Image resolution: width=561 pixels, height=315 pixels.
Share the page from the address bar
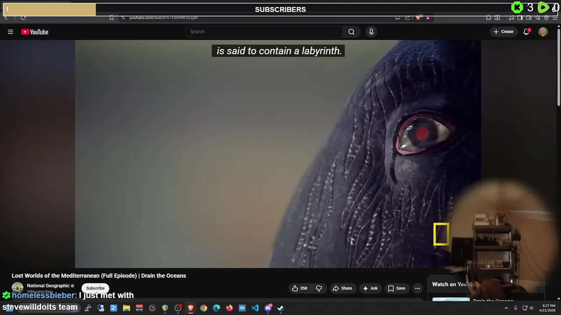coord(408,17)
